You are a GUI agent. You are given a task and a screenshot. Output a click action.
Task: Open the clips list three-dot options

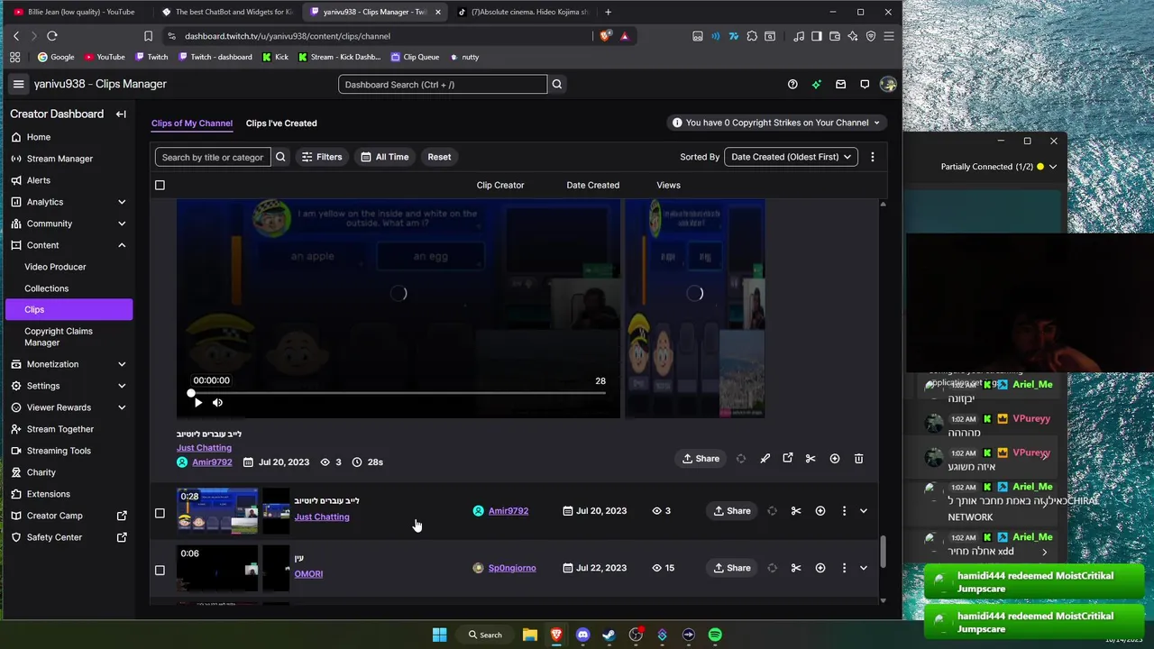pos(872,157)
